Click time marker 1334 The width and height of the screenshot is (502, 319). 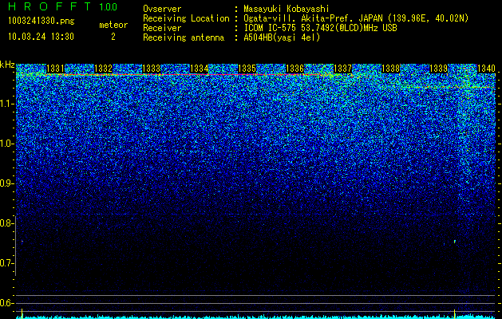tap(200, 69)
